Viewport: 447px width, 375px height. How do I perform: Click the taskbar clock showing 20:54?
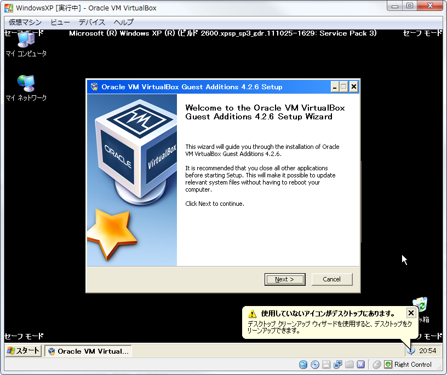tap(428, 351)
